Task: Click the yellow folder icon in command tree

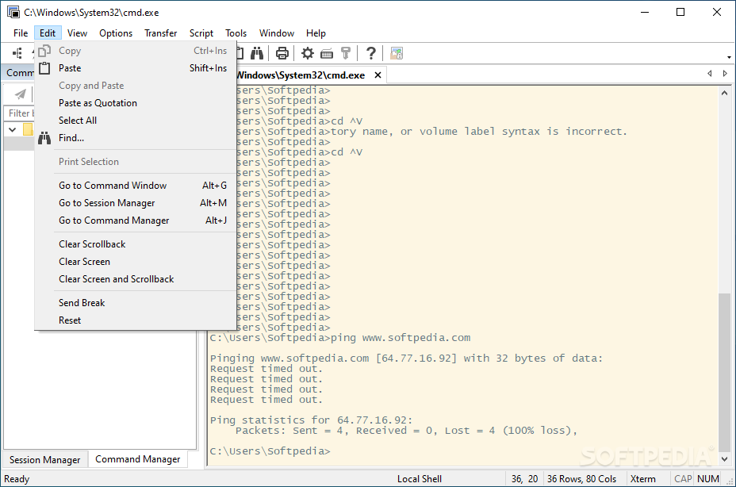Action: (x=29, y=129)
